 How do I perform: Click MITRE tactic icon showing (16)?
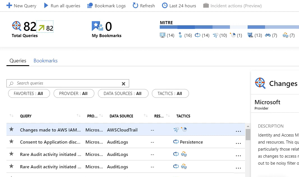pos(181,35)
